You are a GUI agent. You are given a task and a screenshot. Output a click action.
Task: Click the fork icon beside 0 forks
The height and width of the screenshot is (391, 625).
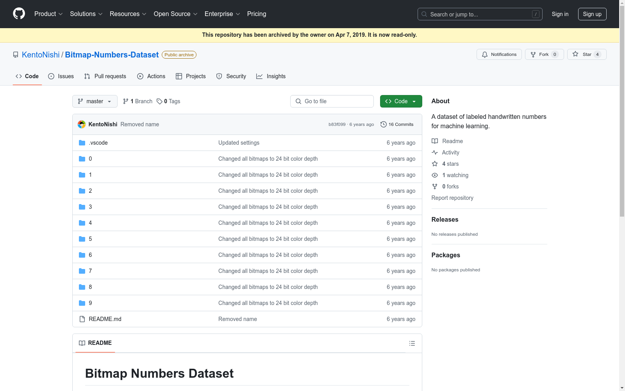click(435, 187)
